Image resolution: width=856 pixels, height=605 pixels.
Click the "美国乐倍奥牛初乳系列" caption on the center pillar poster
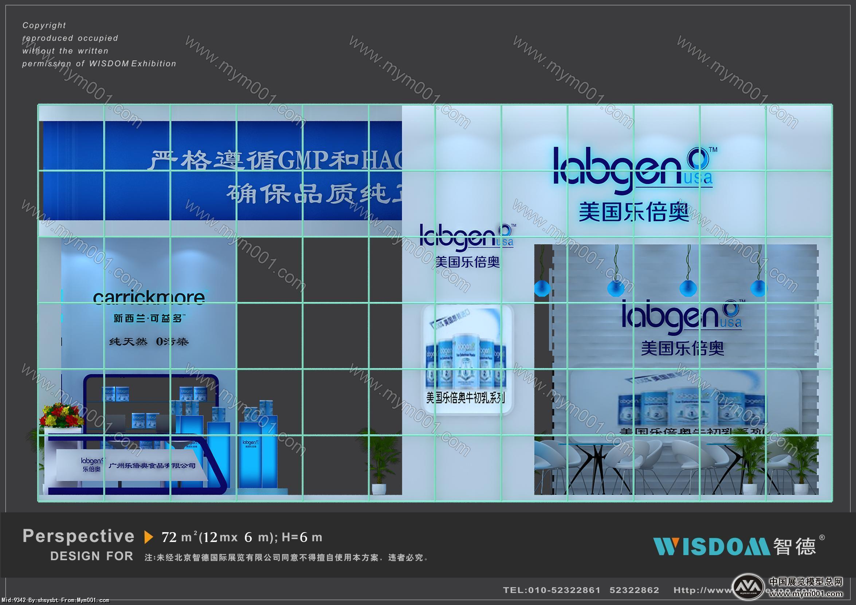click(466, 398)
